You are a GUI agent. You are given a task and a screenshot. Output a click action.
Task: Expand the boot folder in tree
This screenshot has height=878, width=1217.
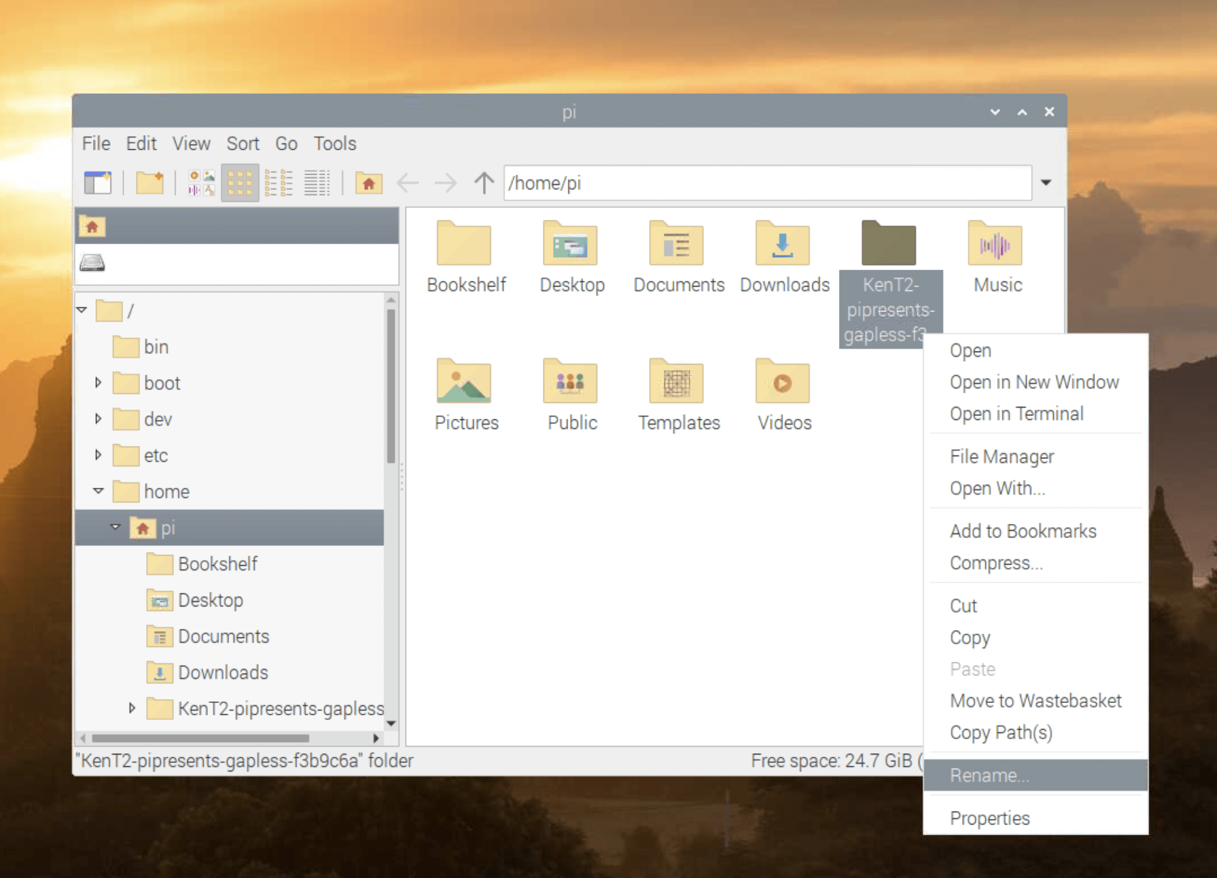[x=98, y=383]
